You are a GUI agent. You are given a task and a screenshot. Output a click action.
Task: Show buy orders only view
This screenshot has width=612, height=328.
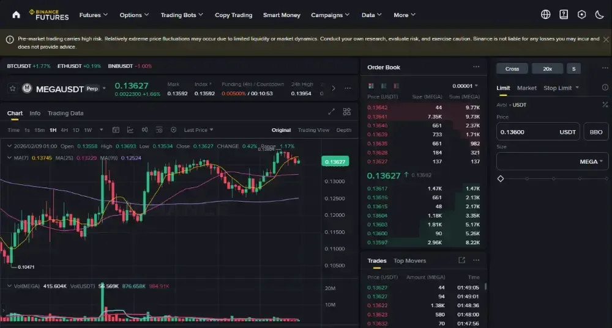pyautogui.click(x=384, y=86)
